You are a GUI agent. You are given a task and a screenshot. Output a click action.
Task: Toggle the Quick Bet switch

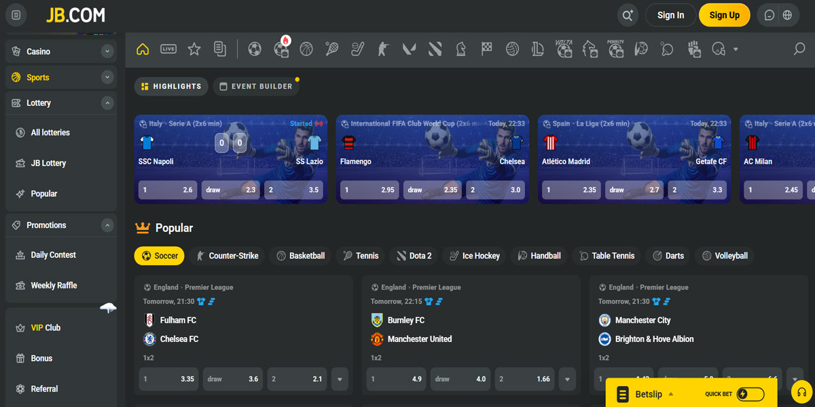(750, 394)
